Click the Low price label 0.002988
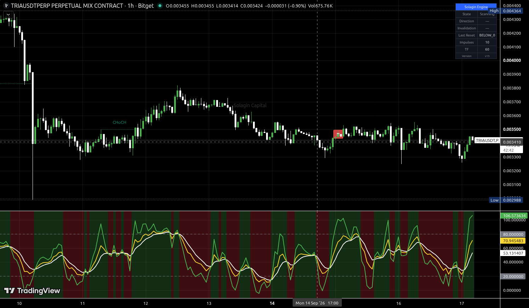The image size is (529, 308). tap(512, 200)
